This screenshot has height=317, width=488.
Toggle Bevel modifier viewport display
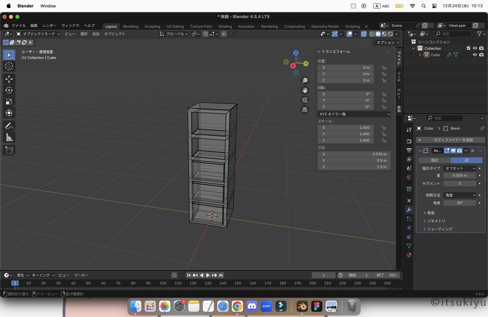453,151
